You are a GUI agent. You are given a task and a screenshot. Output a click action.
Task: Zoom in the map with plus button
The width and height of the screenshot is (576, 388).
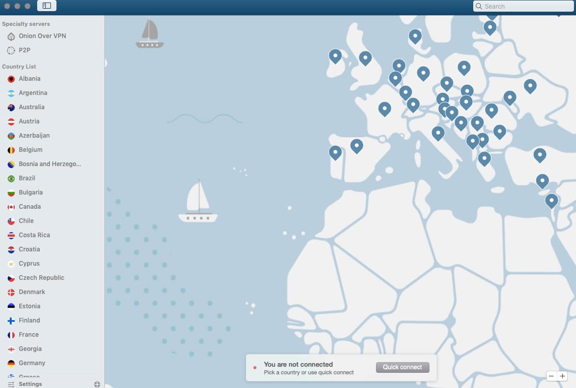[x=562, y=376]
